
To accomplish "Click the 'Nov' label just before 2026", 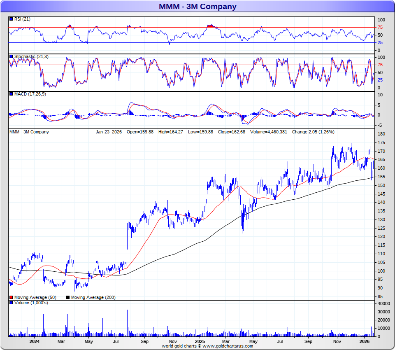I will tap(337, 341).
